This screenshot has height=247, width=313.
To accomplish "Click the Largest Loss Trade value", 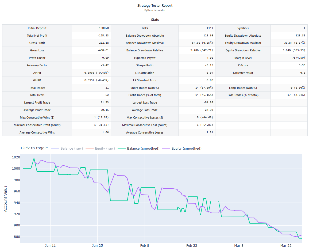I will point(197,102).
